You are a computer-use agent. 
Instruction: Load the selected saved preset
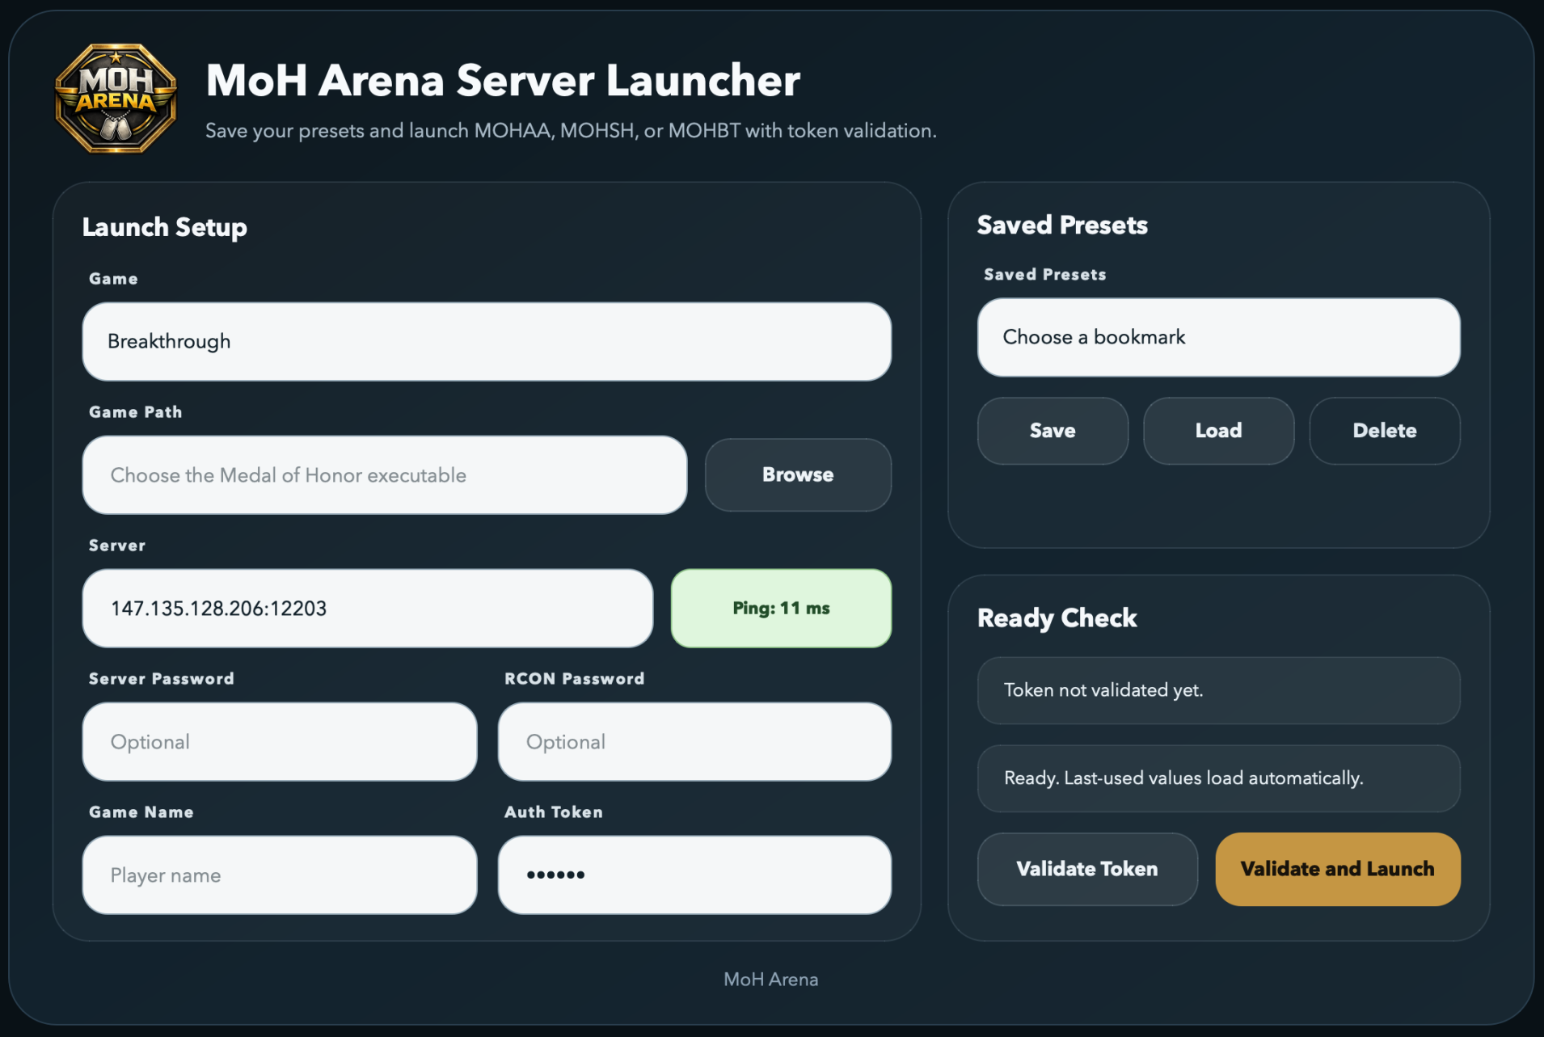click(1217, 431)
